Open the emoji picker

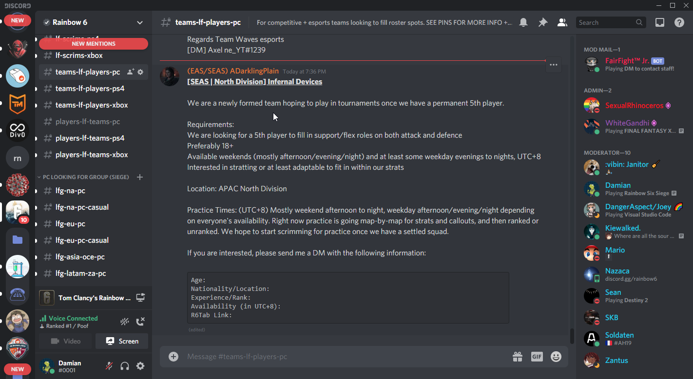(x=556, y=357)
